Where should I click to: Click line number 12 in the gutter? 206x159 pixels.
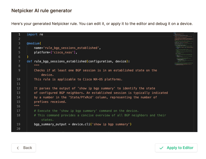19,88
